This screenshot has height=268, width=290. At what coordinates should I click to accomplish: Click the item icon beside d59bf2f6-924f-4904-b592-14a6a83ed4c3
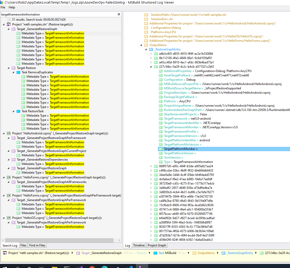coord(156,240)
